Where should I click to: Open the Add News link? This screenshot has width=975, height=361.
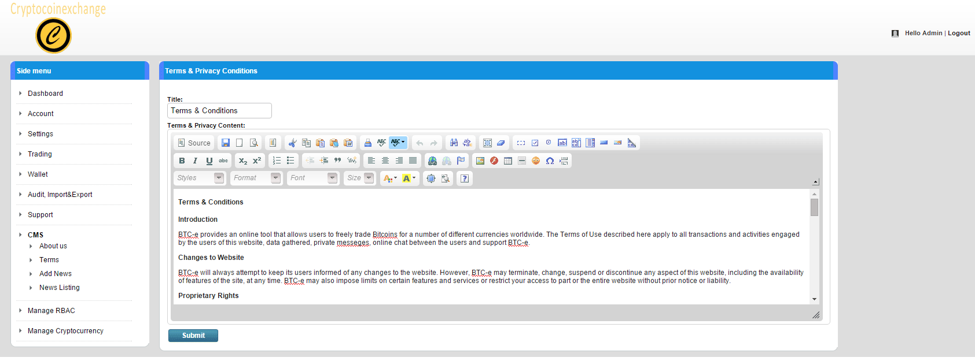(x=56, y=274)
